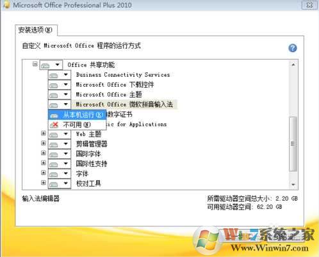This screenshot has height=257, width=319.
Task: Click the 所需驱动器空间总大小 2.20 GB text
Action: (252, 199)
